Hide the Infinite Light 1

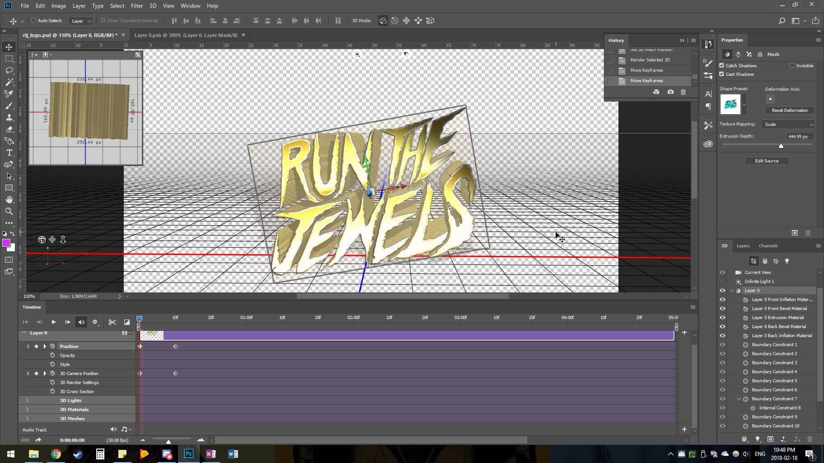[x=722, y=281]
